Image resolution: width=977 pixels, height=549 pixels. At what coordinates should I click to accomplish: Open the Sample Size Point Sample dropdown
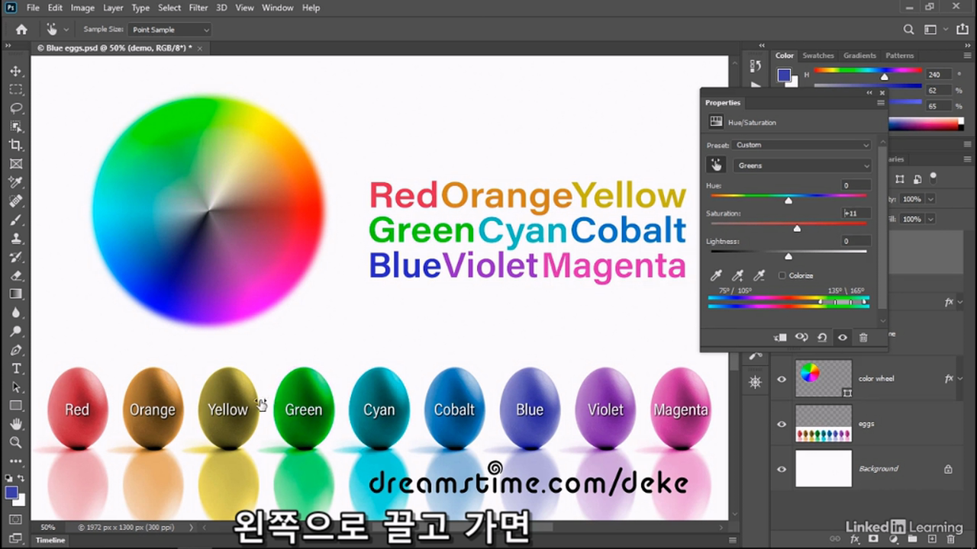170,30
